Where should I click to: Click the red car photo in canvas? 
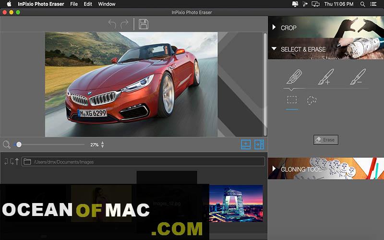point(131,84)
